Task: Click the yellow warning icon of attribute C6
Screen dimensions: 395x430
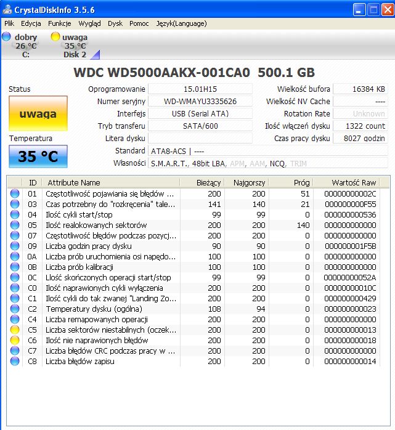Action: tap(15, 340)
